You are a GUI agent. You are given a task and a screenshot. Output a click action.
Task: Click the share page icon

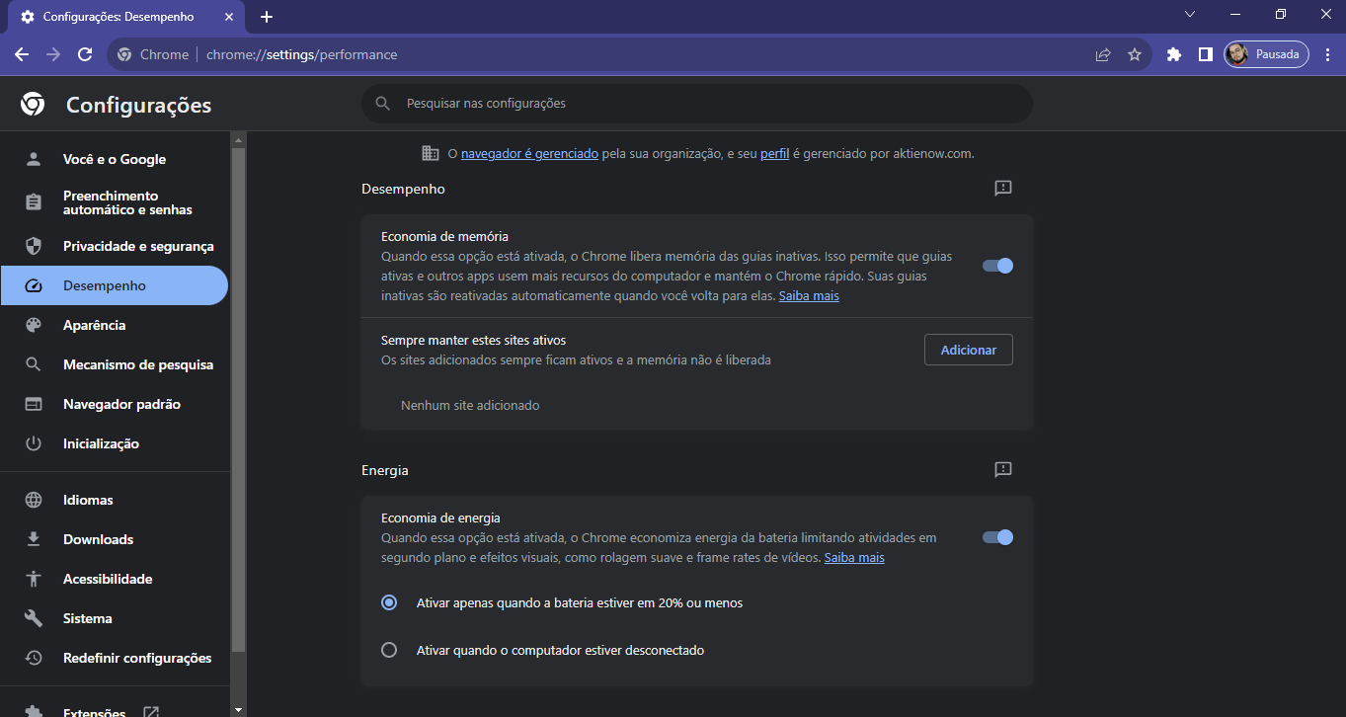point(1103,54)
